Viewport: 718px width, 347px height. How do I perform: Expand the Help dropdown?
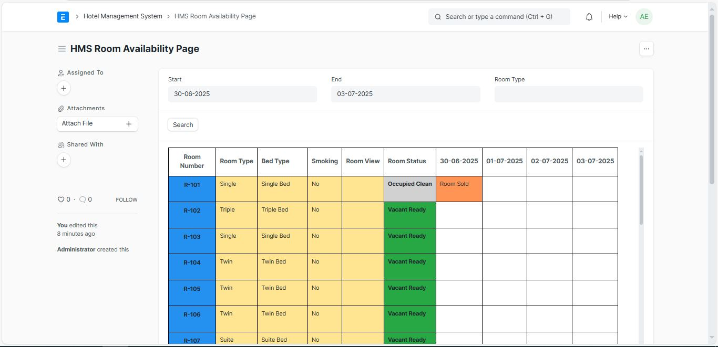[x=618, y=17]
